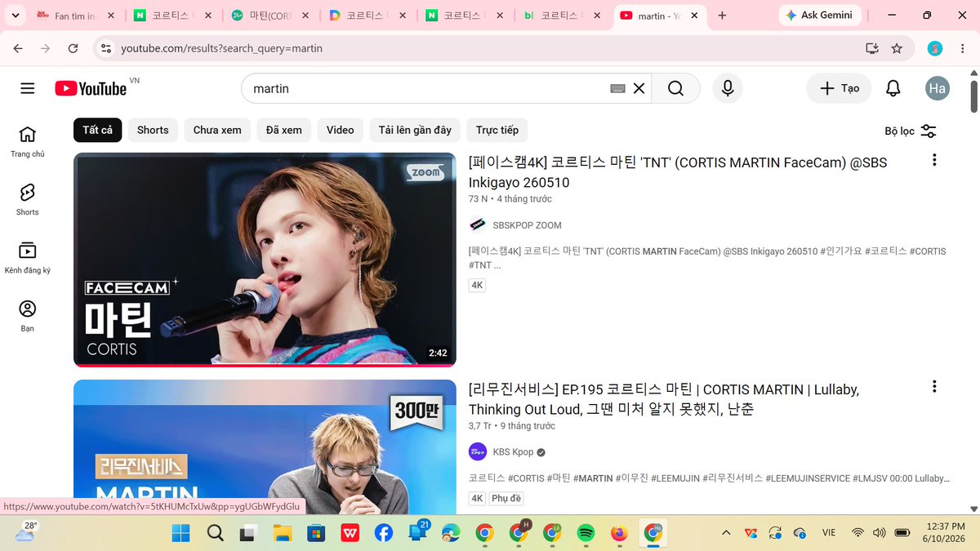Expand the tab search dropdown arrow
The image size is (980, 551).
pos(15,16)
